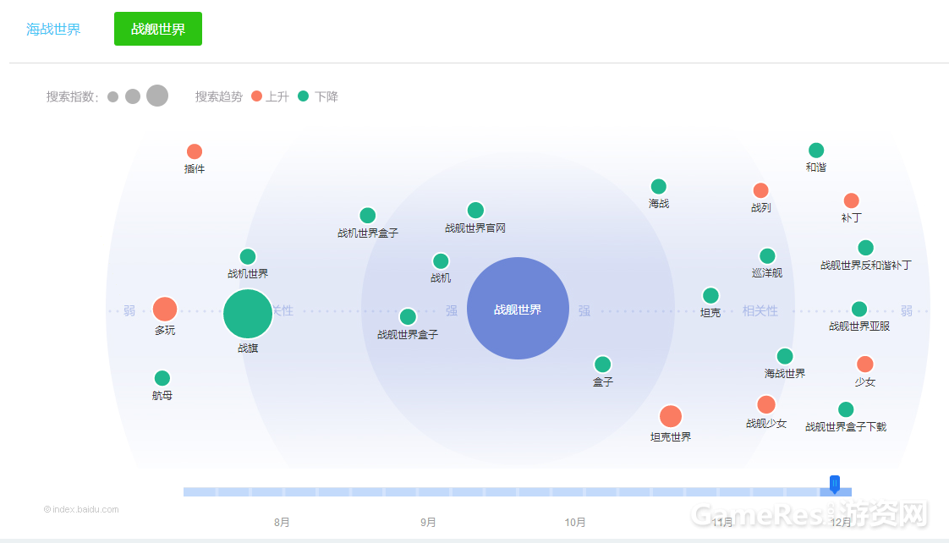The image size is (949, 543).
Task: Click the 战舰世界盒子下载 green dot
Action: coord(846,410)
